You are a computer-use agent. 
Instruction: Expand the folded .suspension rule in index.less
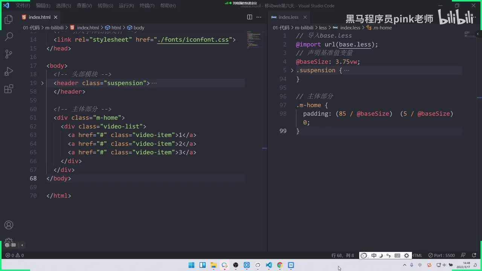(292, 70)
